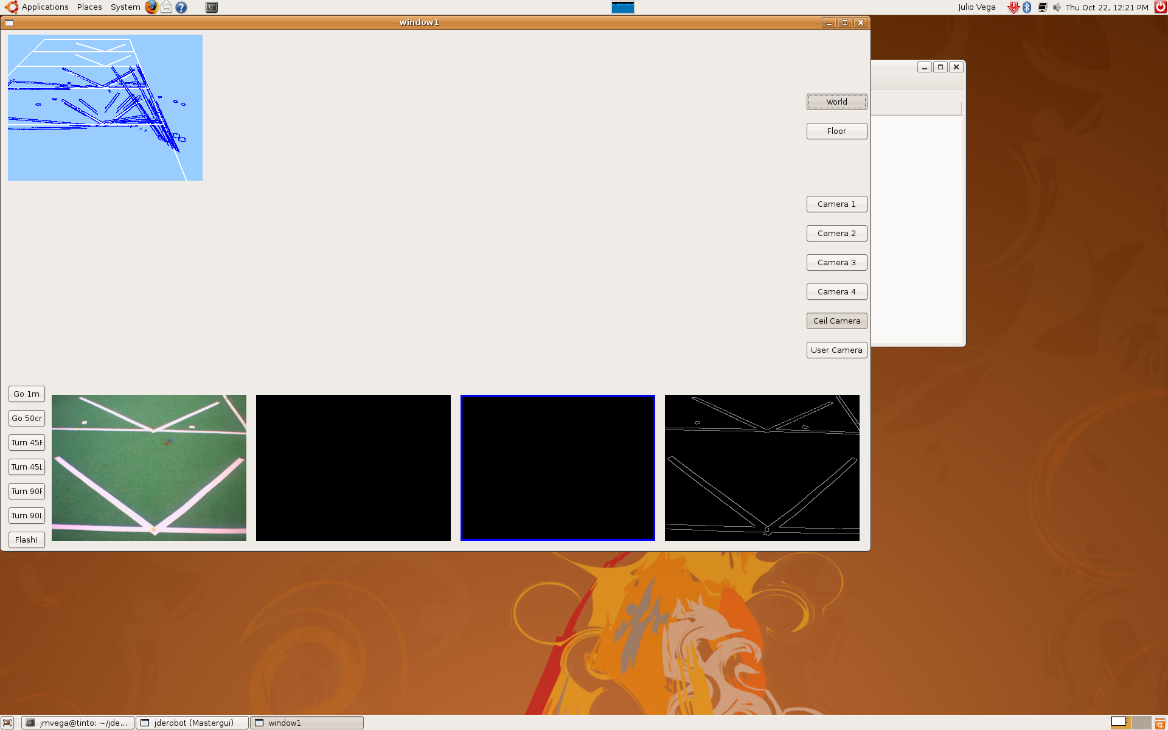Maximize the background window behind window1

940,67
